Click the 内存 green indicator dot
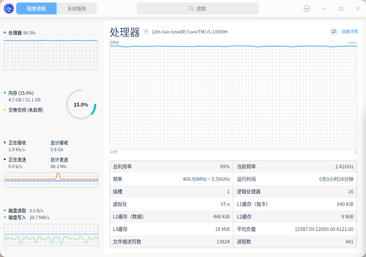Screen dimensions: 366x257 pyautogui.click(x=4, y=93)
